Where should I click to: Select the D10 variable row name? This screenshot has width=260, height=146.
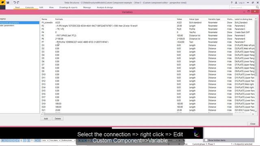pyautogui.click(x=43, y=75)
